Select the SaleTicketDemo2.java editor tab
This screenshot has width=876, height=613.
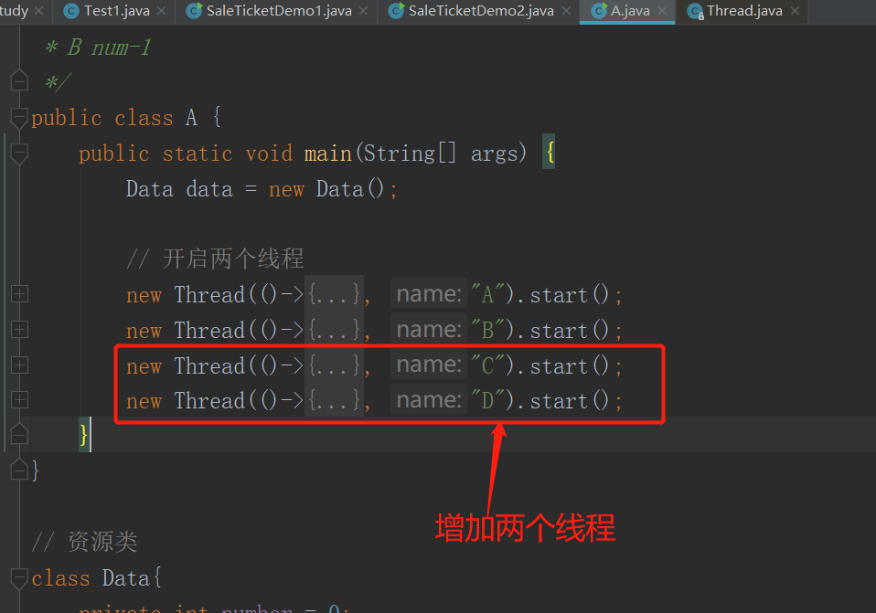coord(481,11)
